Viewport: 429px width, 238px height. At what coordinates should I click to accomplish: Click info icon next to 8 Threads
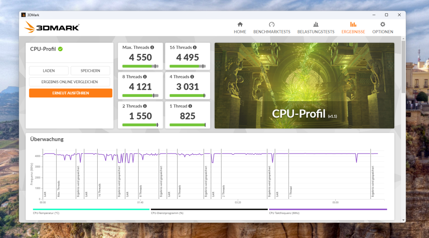tap(145, 76)
